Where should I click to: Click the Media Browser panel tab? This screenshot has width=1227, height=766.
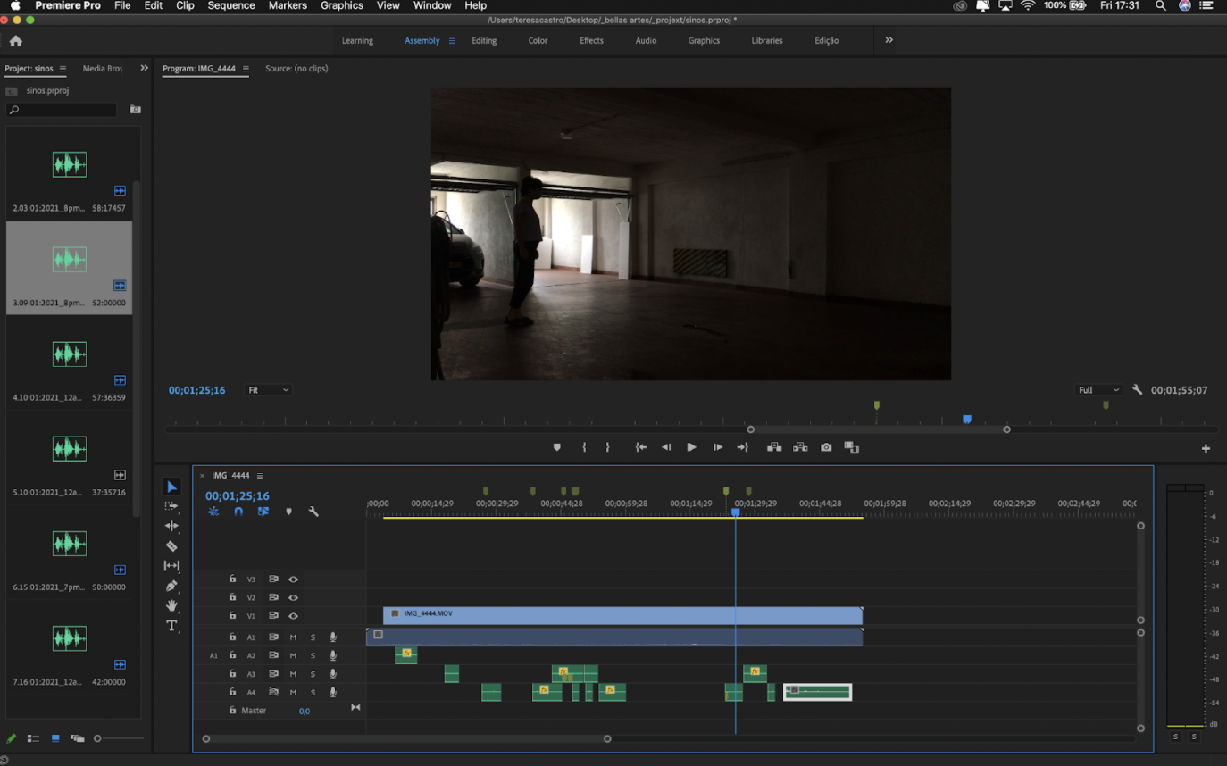pos(102,69)
